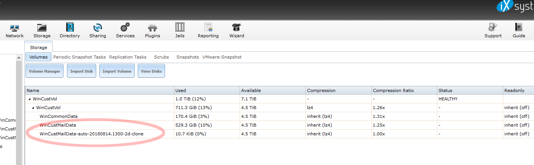Select the WinCustMailData clone dataset row
This screenshot has width=534, height=165.
coord(279,134)
